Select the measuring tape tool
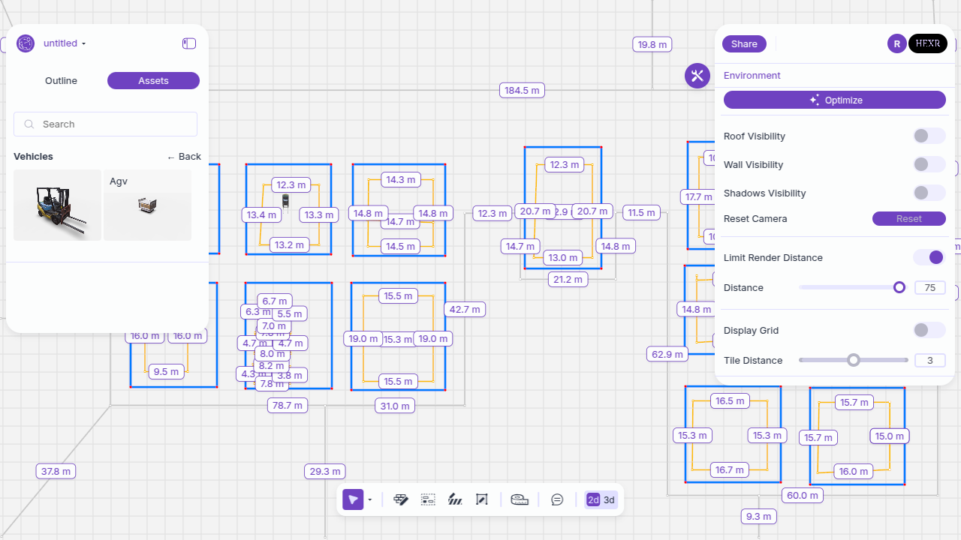 [x=520, y=499]
